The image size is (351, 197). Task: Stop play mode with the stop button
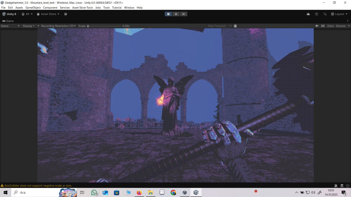(168, 14)
